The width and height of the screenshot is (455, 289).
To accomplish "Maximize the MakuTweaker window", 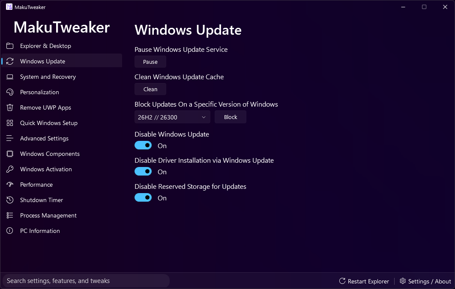I will pos(424,7).
